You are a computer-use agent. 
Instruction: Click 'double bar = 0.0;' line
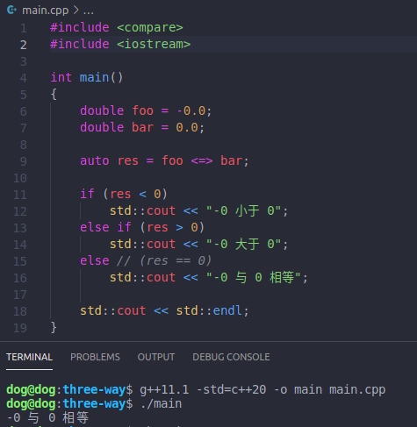[x=142, y=128]
